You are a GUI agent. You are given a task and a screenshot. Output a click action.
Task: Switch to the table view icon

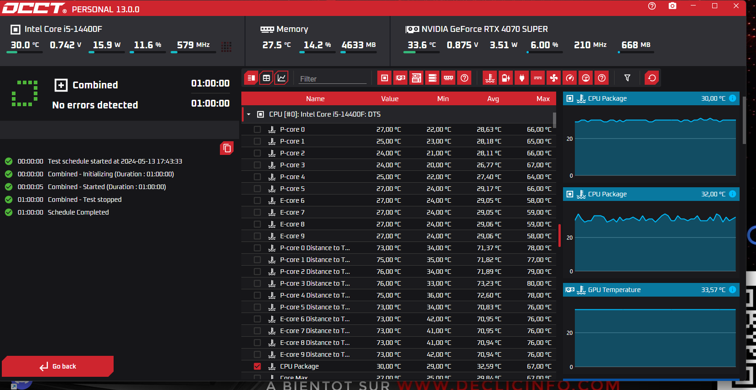point(266,78)
